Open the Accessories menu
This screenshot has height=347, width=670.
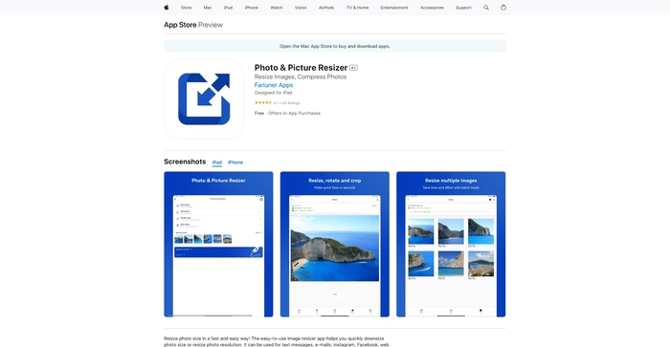point(432,8)
